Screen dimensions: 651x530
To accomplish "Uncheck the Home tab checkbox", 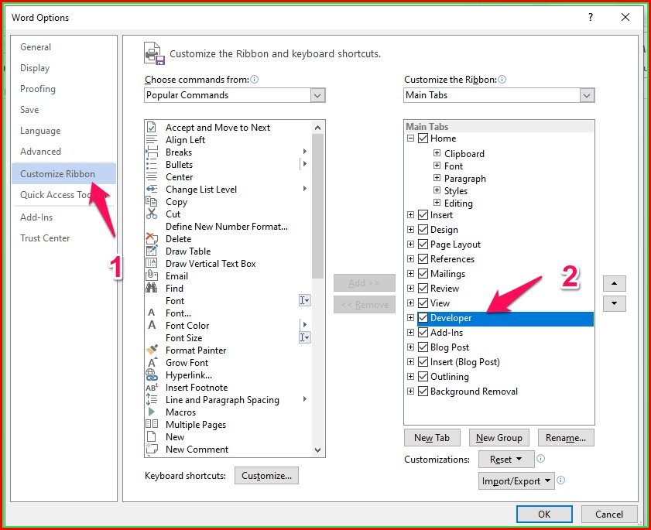I will point(423,138).
